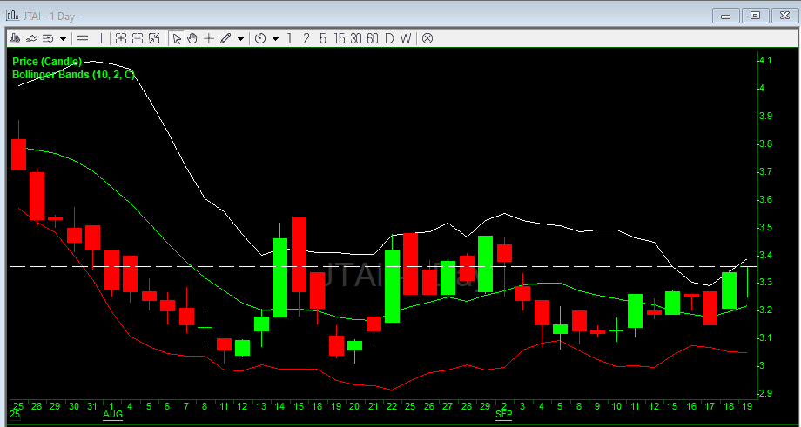Select the horizontal lines tool

point(83,38)
